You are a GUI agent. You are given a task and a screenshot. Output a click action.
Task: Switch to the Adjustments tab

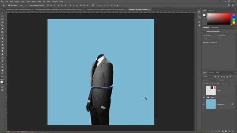(x=215, y=27)
